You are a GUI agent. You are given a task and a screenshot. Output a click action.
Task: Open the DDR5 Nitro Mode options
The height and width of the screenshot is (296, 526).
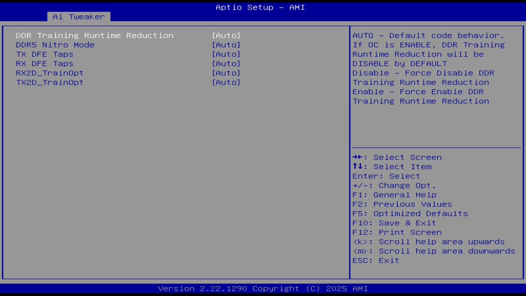[226, 45]
